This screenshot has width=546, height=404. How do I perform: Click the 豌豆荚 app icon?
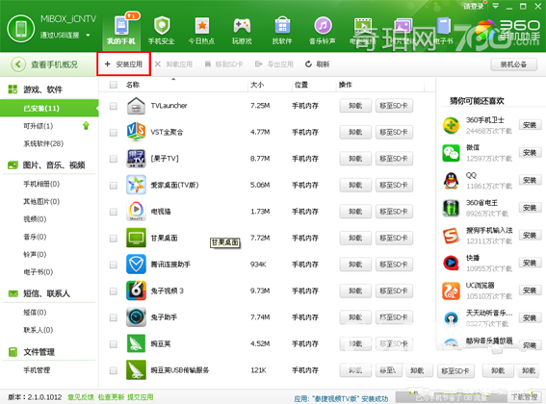click(136, 343)
